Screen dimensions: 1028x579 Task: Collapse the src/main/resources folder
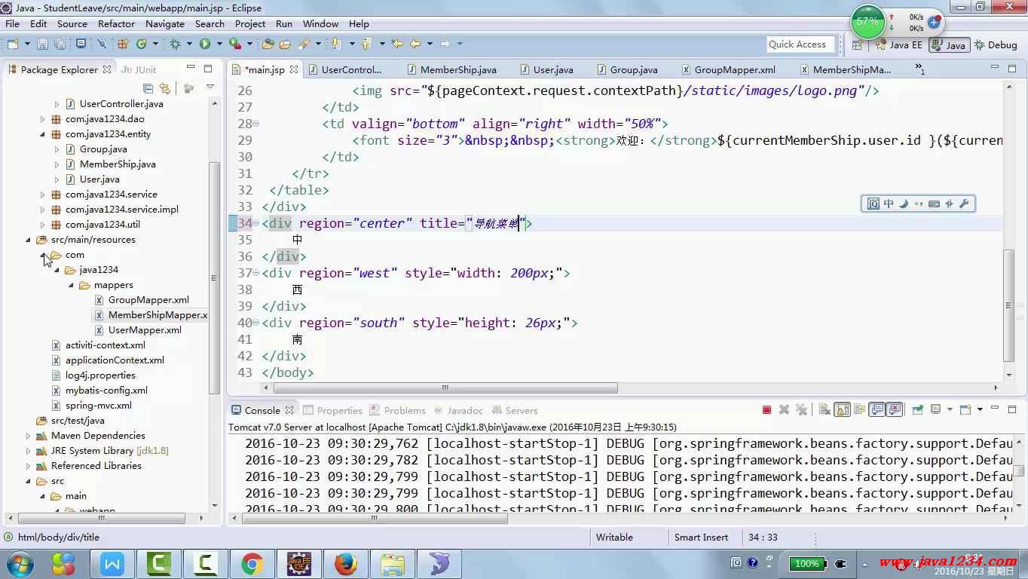29,240
